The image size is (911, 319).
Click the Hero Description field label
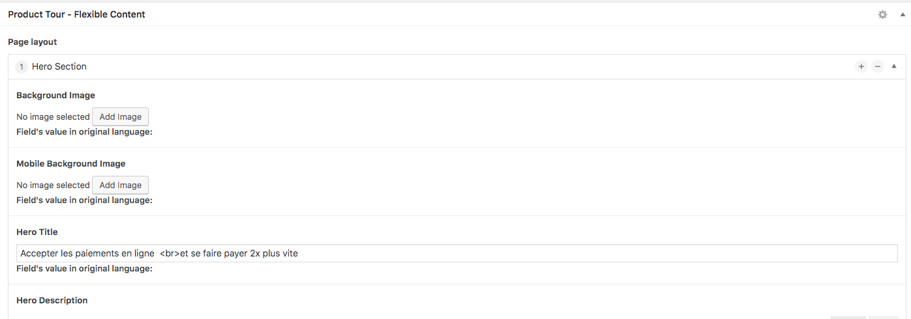point(52,301)
